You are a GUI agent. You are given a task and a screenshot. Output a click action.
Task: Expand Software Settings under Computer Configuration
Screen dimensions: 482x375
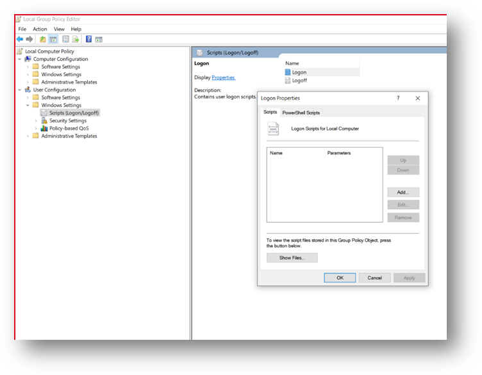(28, 67)
